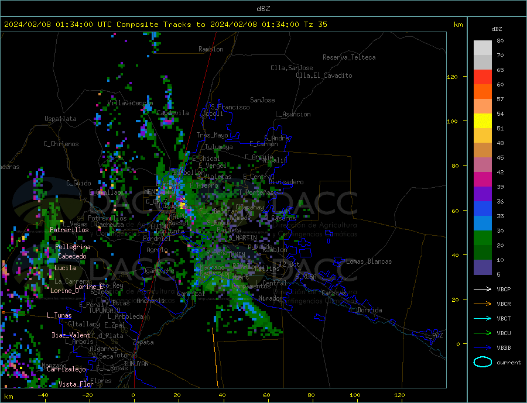The image size is (527, 403).
Task: Click the C_Chilenos map label
Action: [x=61, y=144]
